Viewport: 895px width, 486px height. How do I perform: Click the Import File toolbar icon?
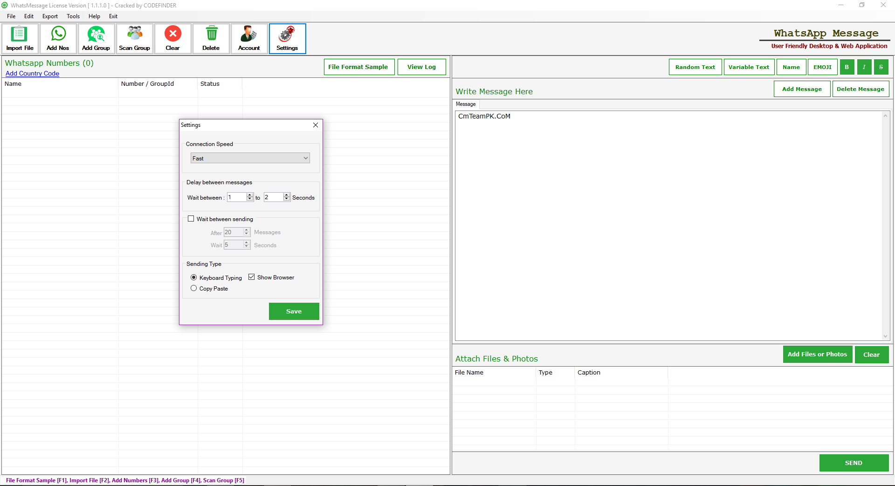(x=20, y=39)
